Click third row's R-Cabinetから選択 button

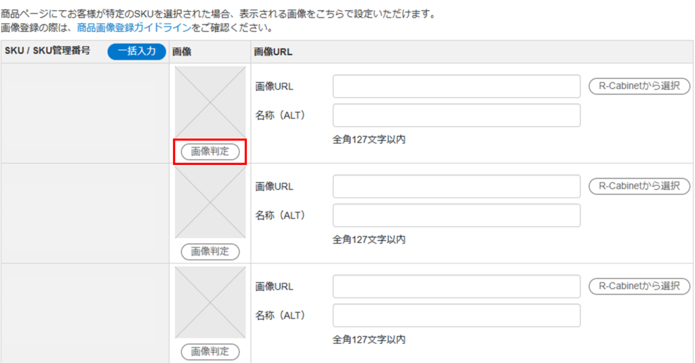[x=639, y=286]
